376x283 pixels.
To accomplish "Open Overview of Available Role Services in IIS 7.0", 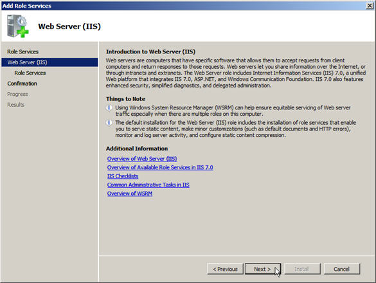I will pos(160,167).
